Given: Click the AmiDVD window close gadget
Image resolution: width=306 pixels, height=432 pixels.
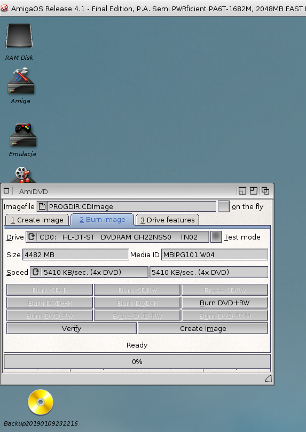Looking at the screenshot, I should click(6, 191).
